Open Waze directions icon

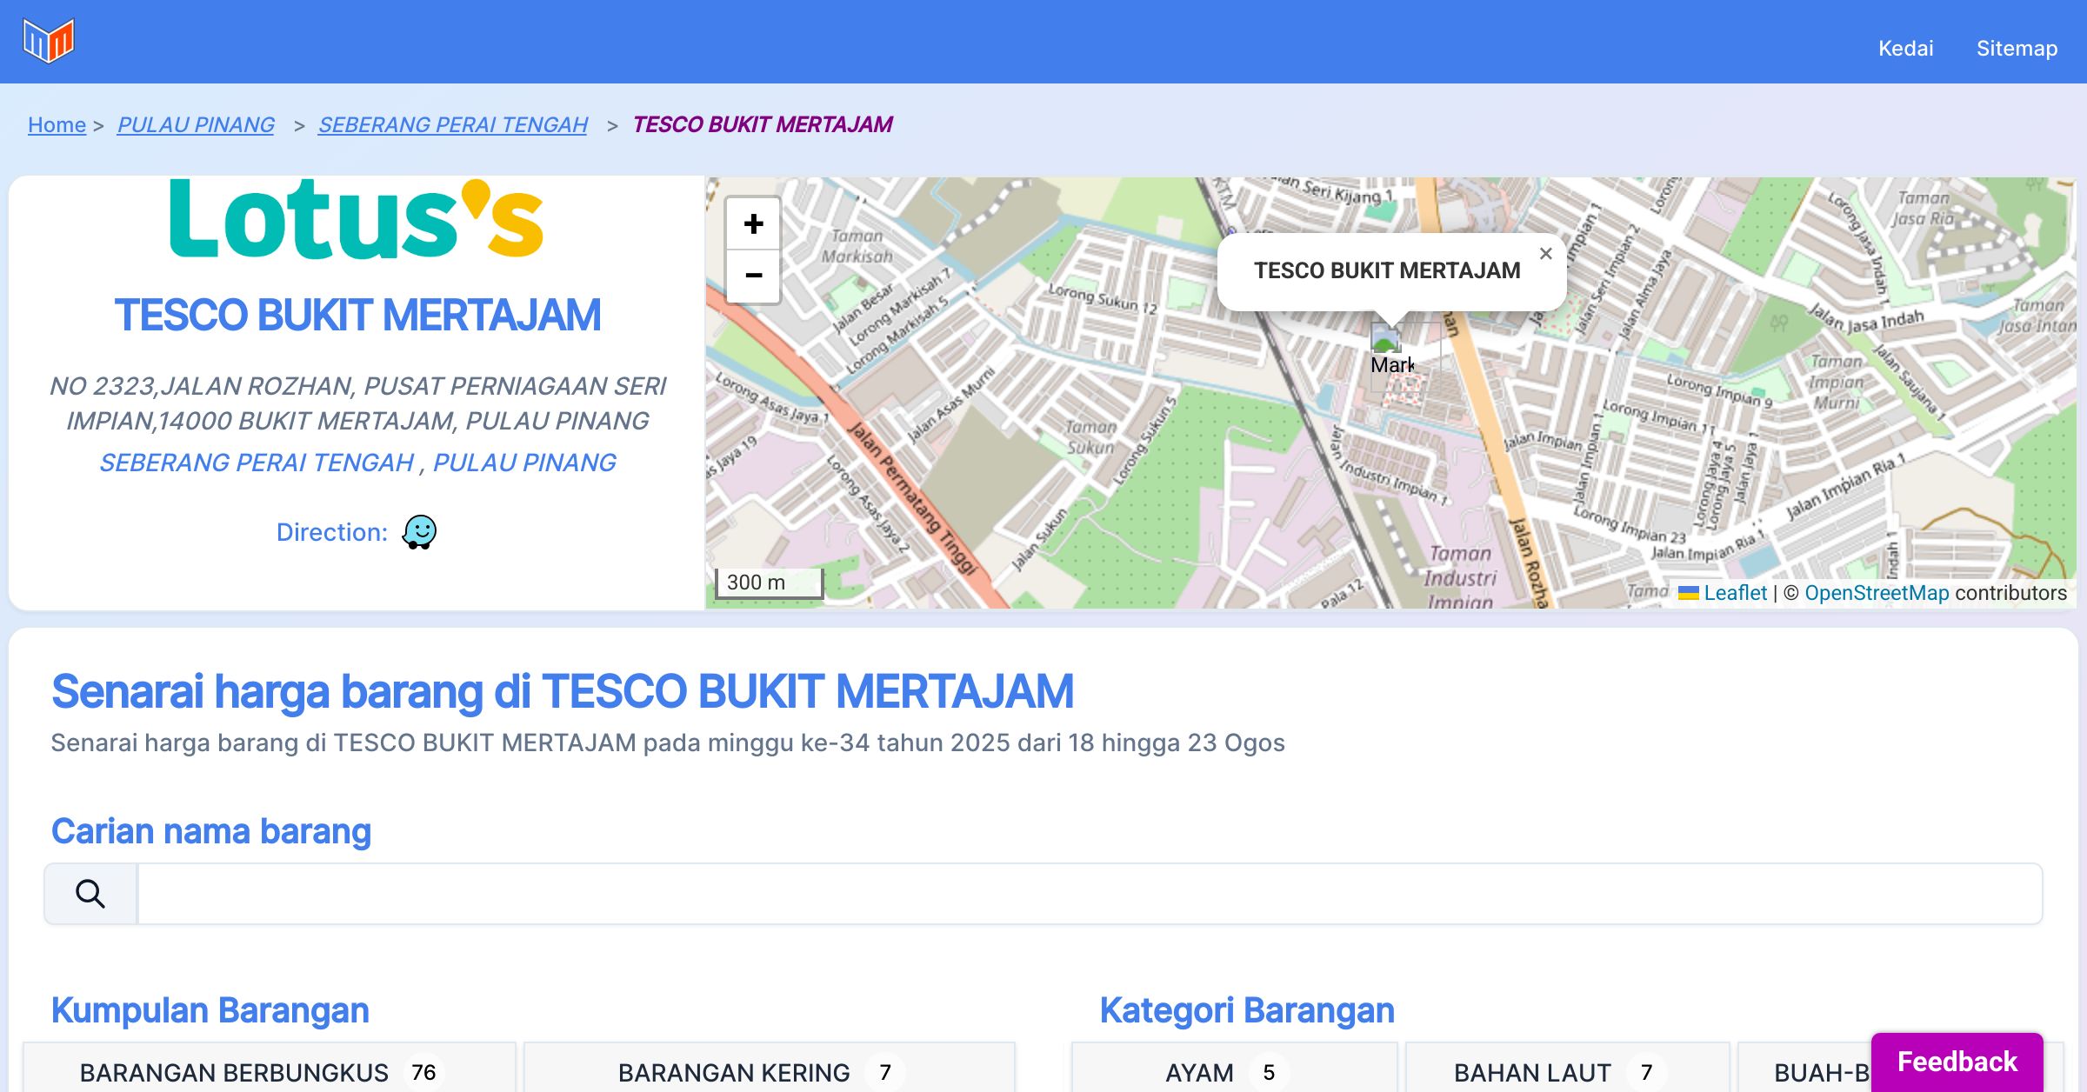pos(419,532)
